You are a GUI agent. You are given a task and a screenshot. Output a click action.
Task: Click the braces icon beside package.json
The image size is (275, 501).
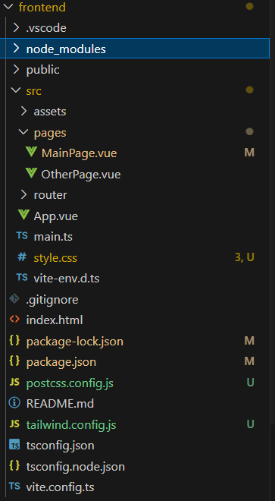pyautogui.click(x=14, y=361)
